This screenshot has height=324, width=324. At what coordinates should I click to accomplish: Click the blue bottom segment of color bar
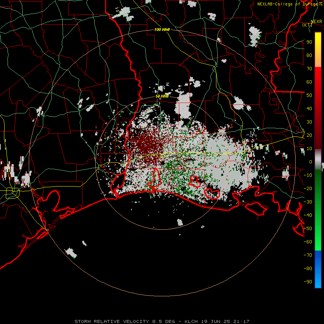(318, 269)
